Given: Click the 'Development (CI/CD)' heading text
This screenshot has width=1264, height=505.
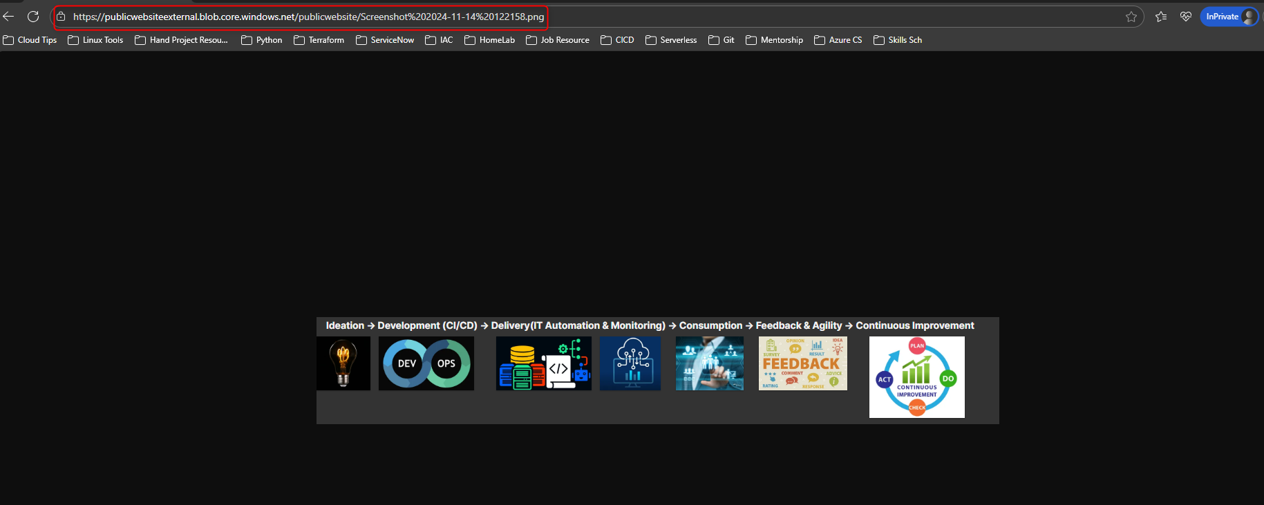Looking at the screenshot, I should (427, 325).
